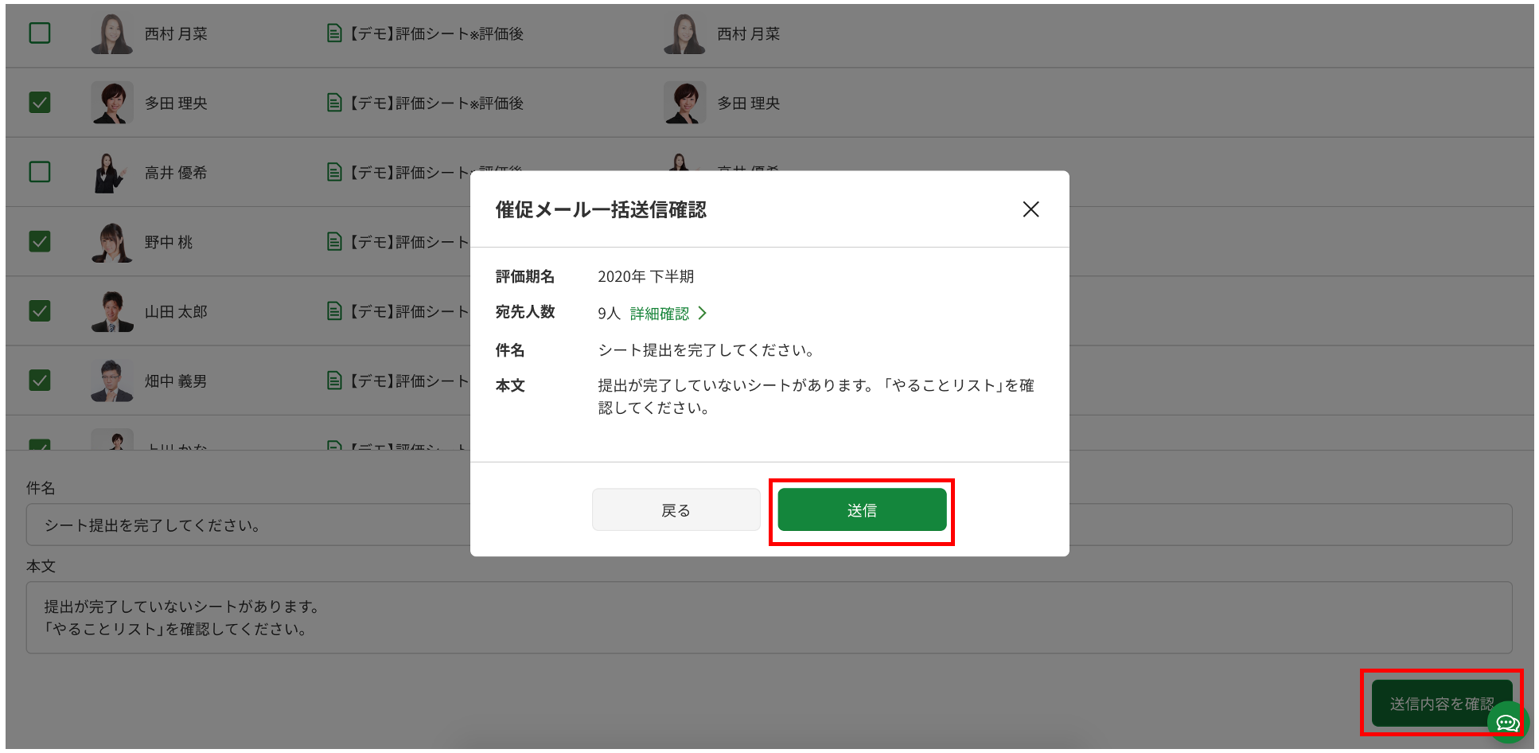The width and height of the screenshot is (1539, 753).
Task: Uncheck the box for 山田 太郎
Action: tap(40, 310)
